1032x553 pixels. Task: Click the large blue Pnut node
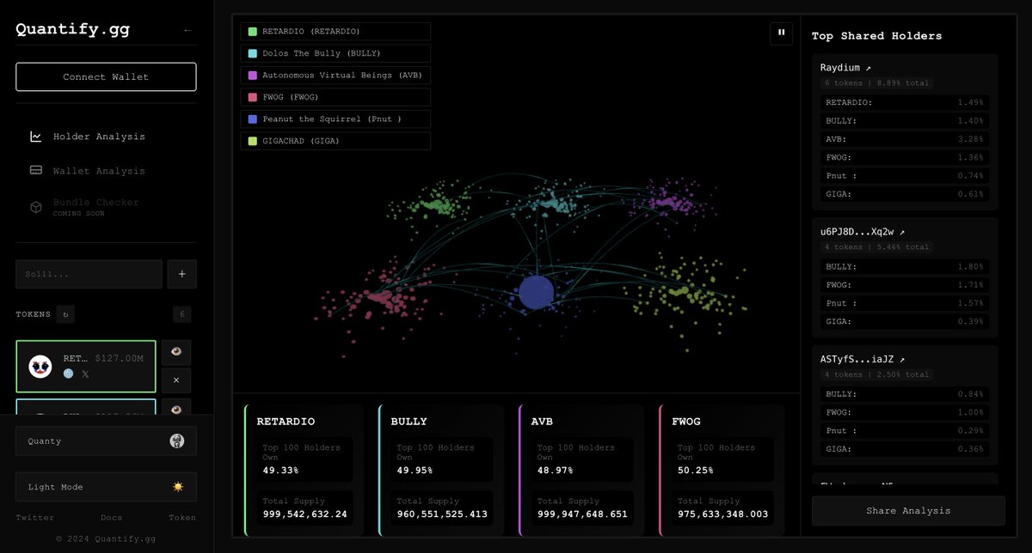(x=537, y=292)
